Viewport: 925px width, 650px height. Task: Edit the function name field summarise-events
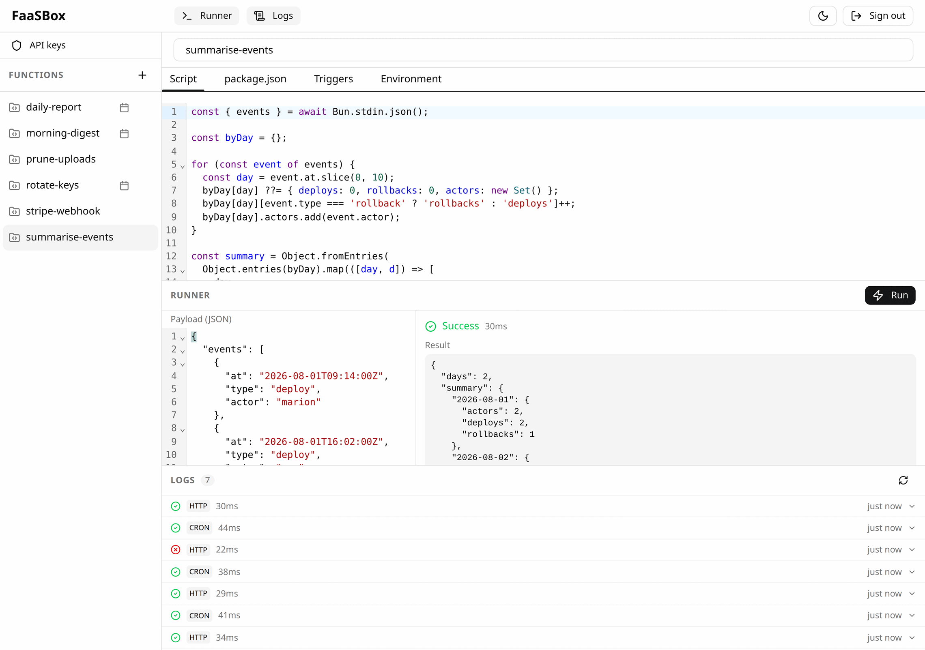543,50
